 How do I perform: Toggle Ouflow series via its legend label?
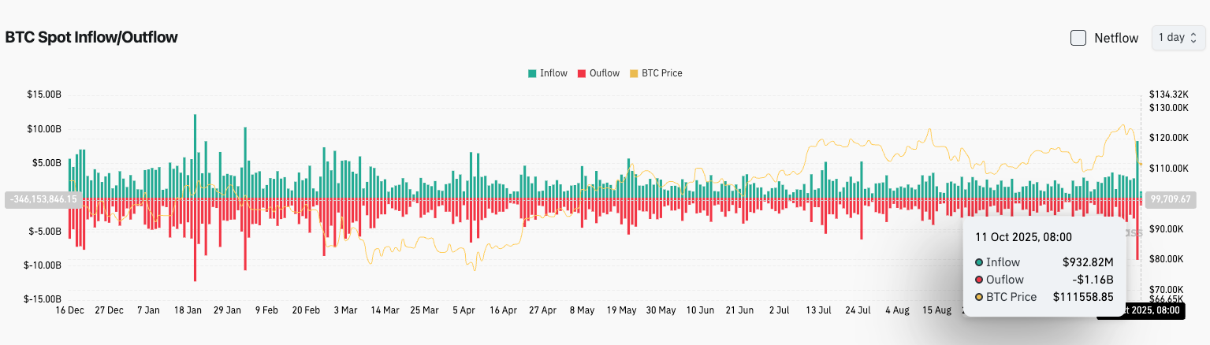pos(605,73)
